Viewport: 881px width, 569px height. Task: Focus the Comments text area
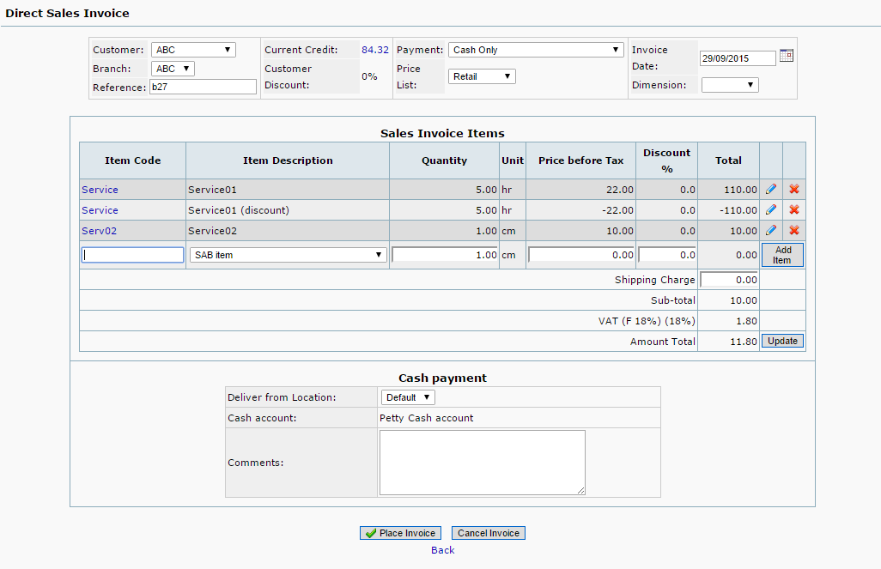[482, 463]
